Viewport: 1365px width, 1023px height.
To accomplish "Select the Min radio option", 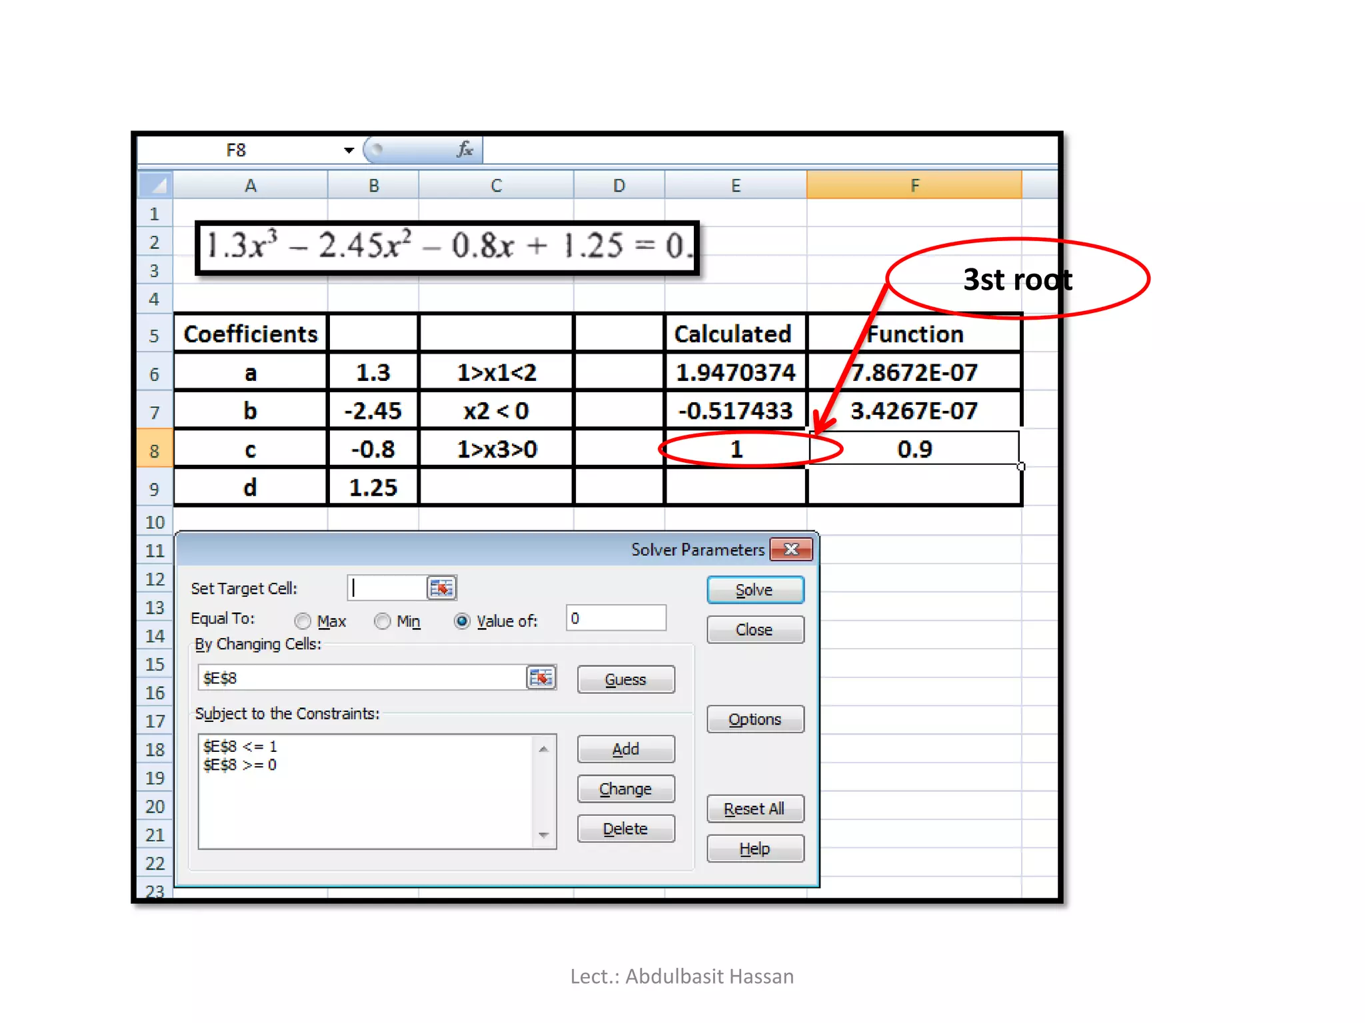I will click(x=383, y=621).
